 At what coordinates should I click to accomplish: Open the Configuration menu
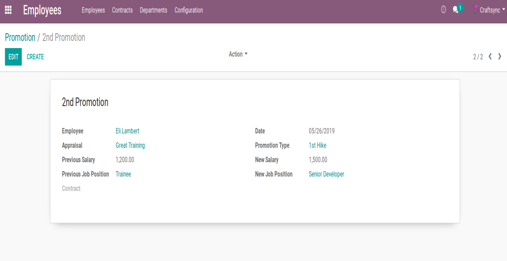pyautogui.click(x=189, y=10)
